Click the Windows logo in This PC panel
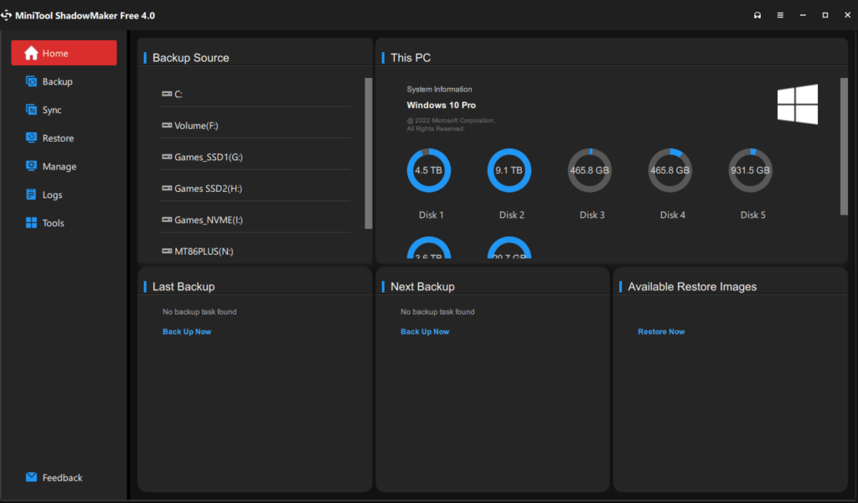This screenshot has width=858, height=503. coord(797,105)
